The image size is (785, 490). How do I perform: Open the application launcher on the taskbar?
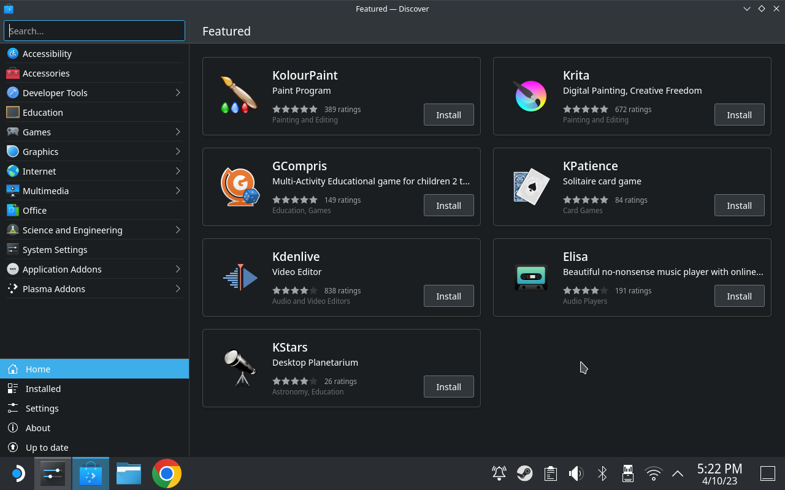17,473
